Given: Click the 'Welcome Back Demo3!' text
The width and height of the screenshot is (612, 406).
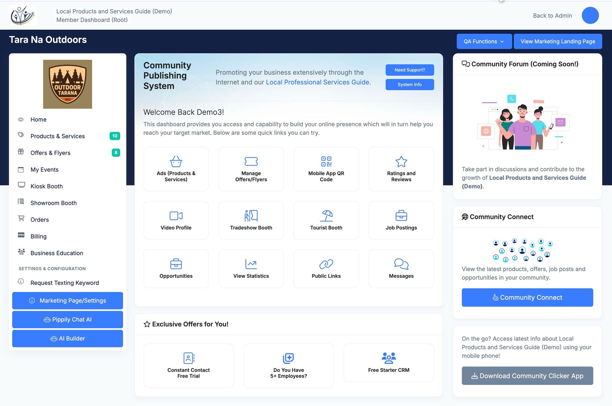Looking at the screenshot, I should [x=184, y=112].
